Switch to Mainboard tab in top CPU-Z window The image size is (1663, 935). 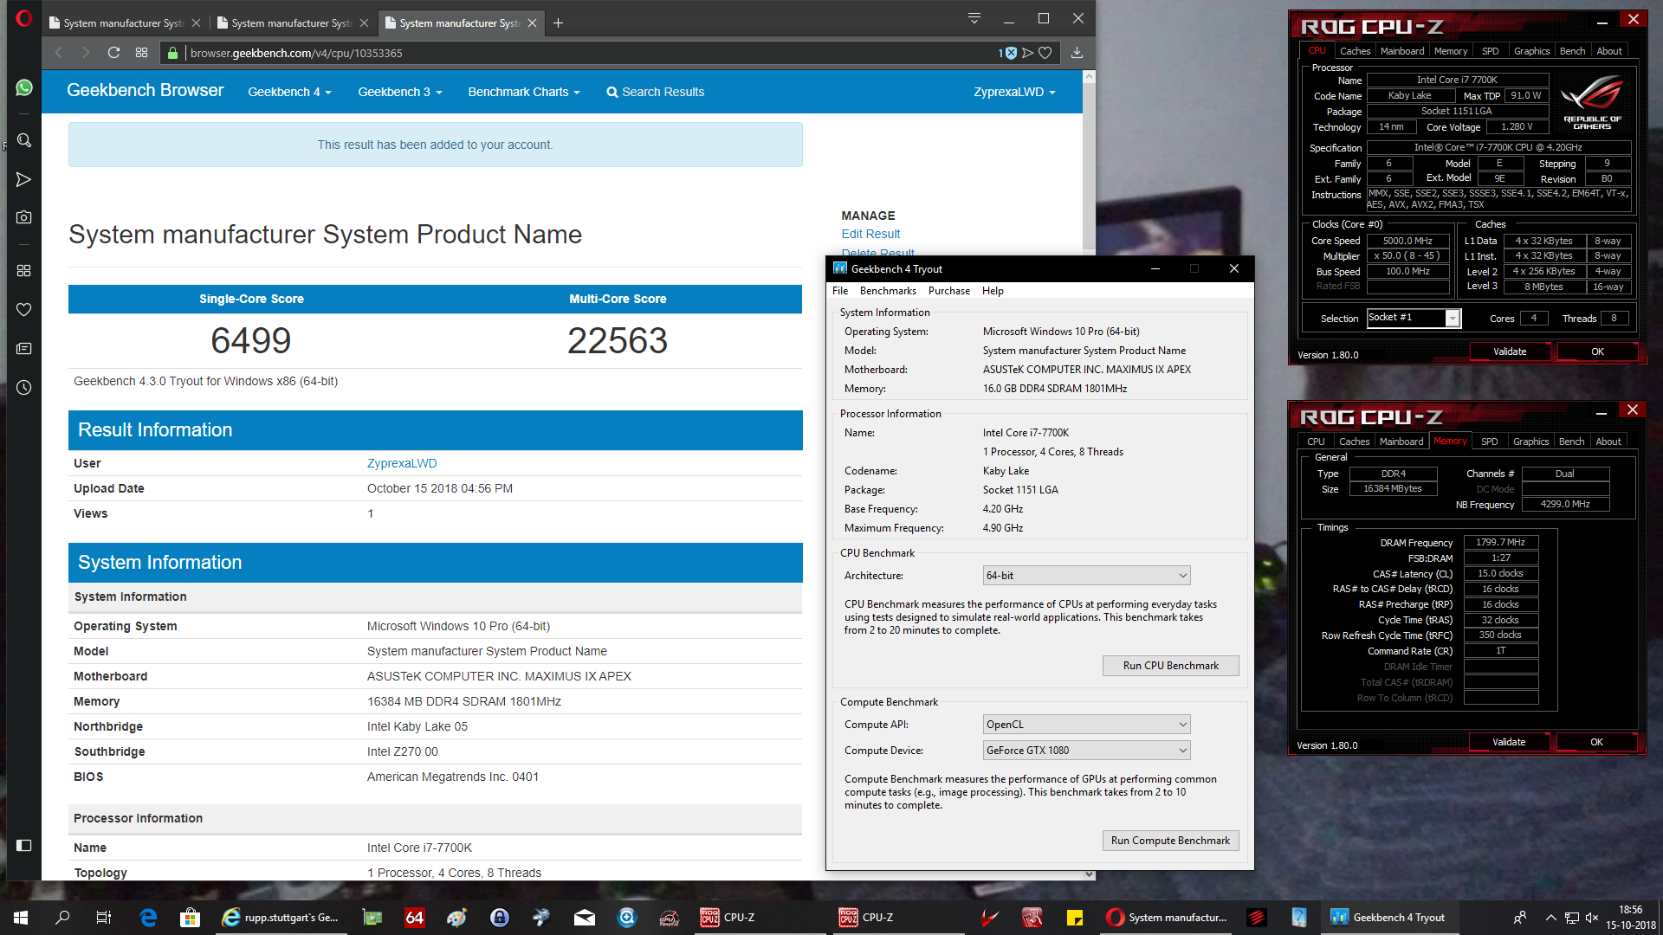(x=1402, y=51)
